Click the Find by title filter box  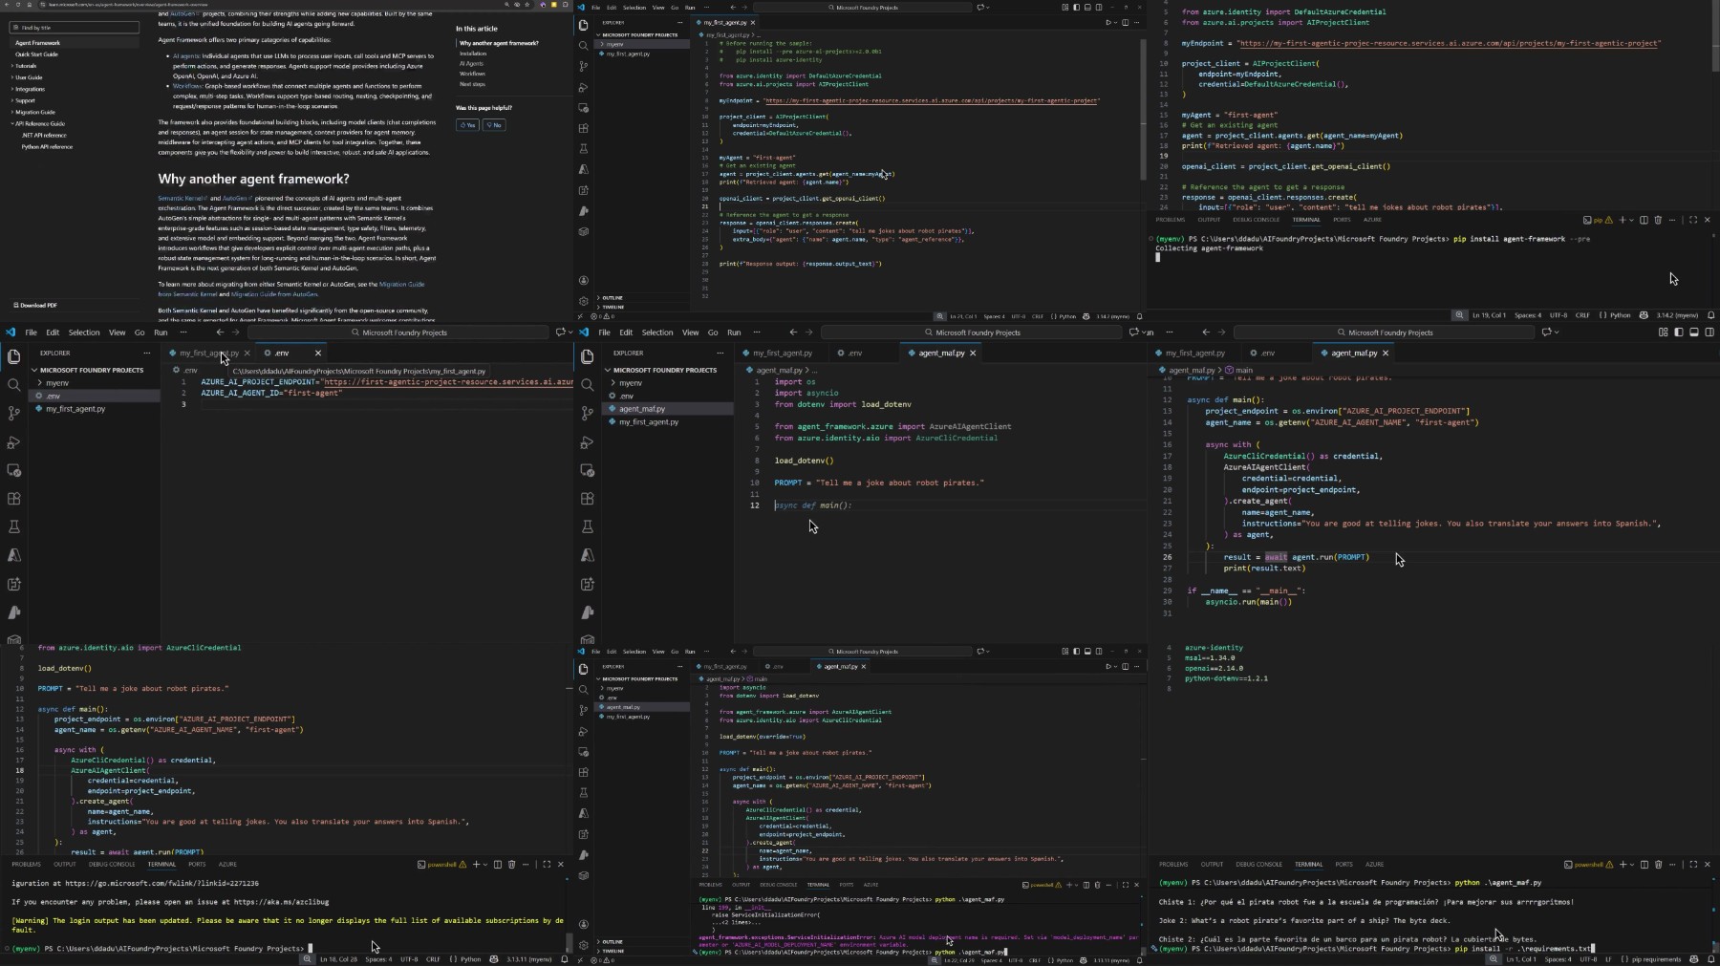[x=74, y=28]
